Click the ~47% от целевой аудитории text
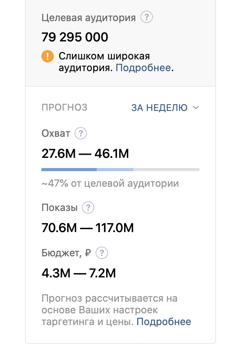The image size is (234, 354). [x=110, y=183]
